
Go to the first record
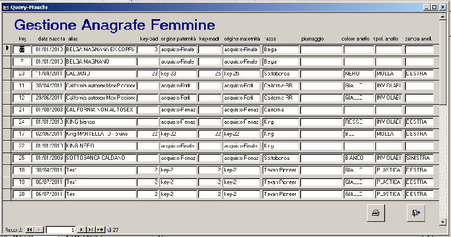tap(29, 230)
